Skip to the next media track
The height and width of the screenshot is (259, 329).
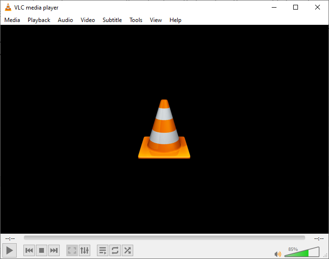coord(54,250)
